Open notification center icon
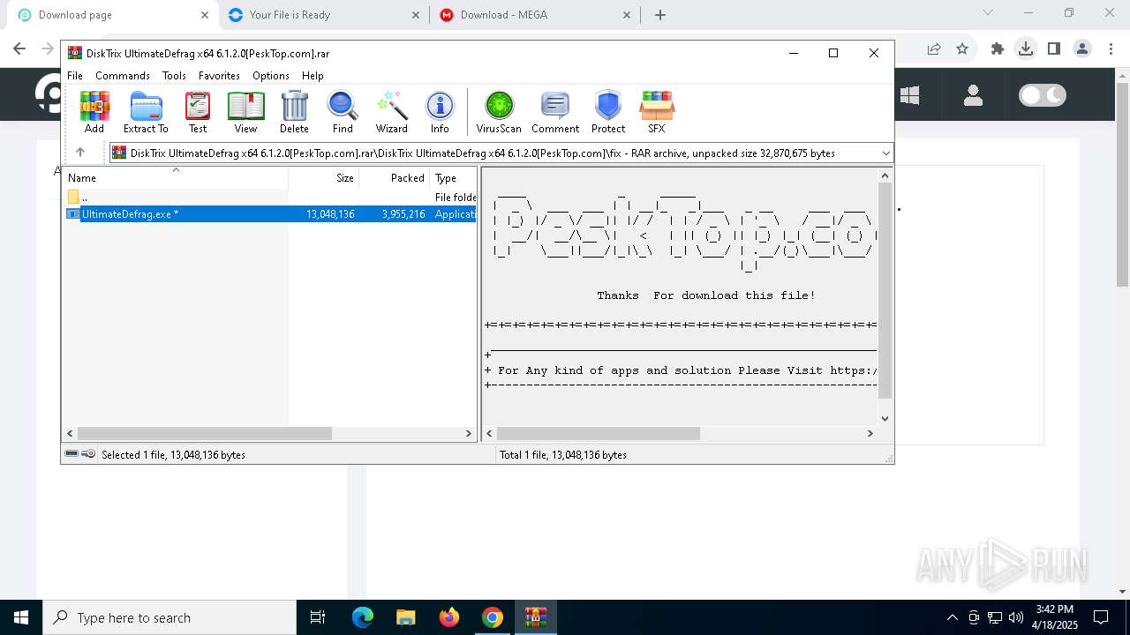Viewport: 1130px width, 635px height. coord(1101,617)
